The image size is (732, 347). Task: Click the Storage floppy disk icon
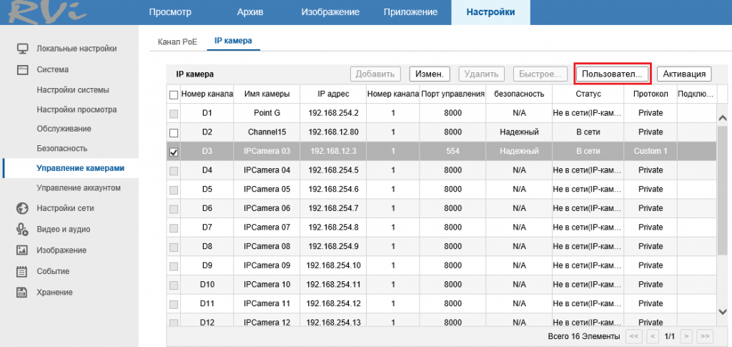click(x=22, y=292)
